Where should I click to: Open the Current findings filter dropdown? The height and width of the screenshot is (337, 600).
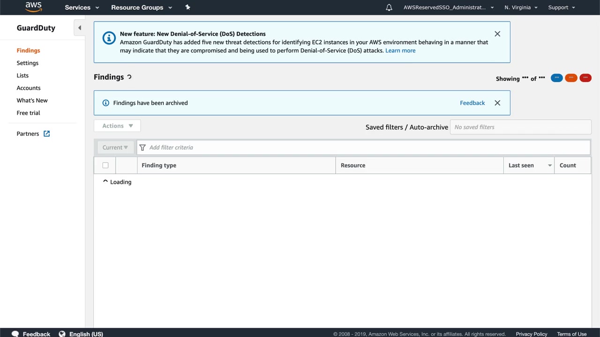click(x=115, y=147)
